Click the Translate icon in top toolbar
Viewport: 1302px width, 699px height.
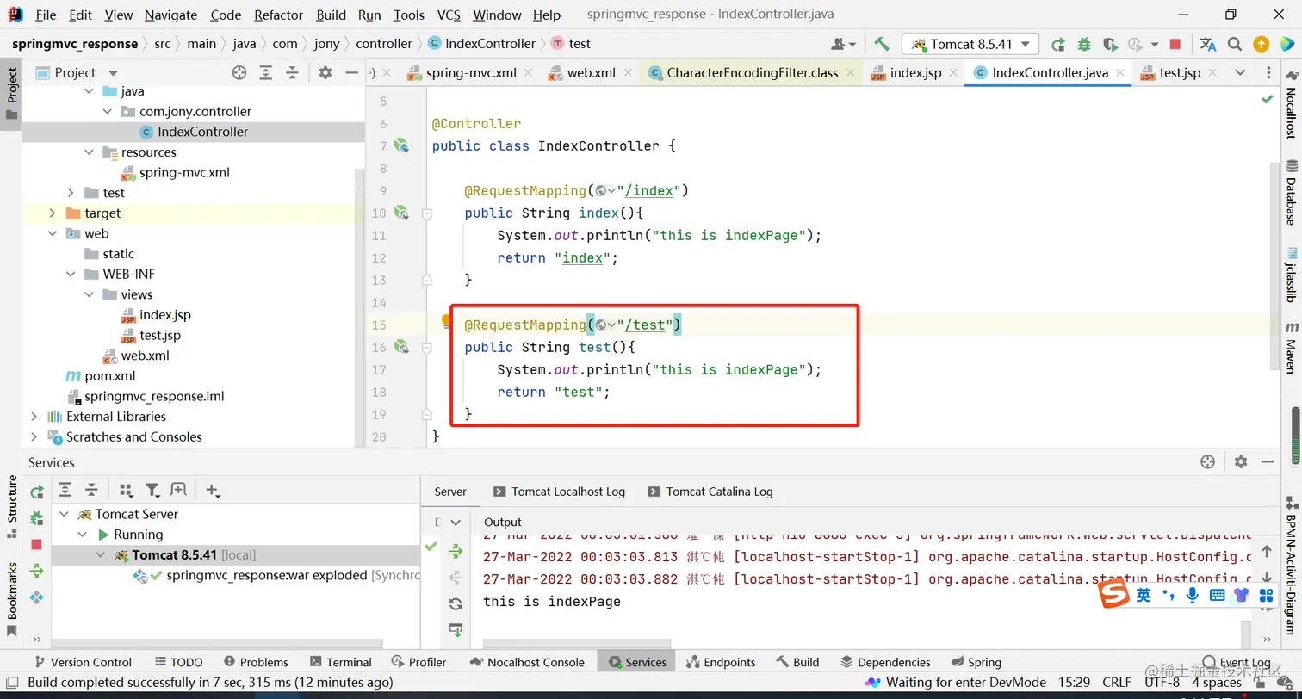click(x=1208, y=44)
